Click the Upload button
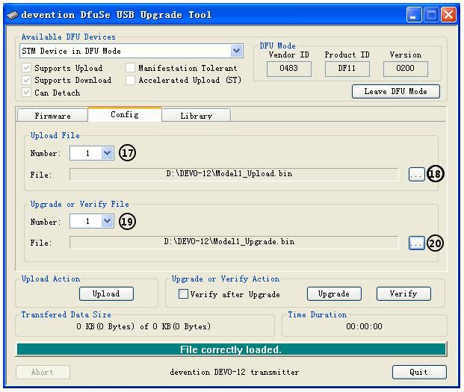The height and width of the screenshot is (392, 464). point(106,293)
